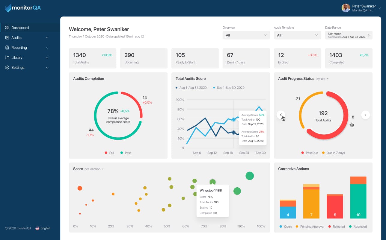
Task: Open the Date Range selector
Action: coord(349,35)
